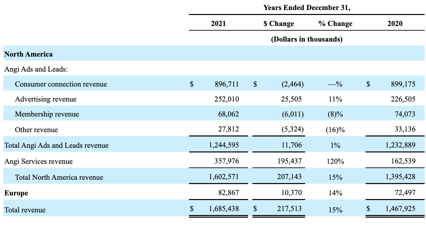Select 'Total Angi Ads and Leads revenue' label
Screen dimensions: 426x227
pyautogui.click(x=56, y=145)
